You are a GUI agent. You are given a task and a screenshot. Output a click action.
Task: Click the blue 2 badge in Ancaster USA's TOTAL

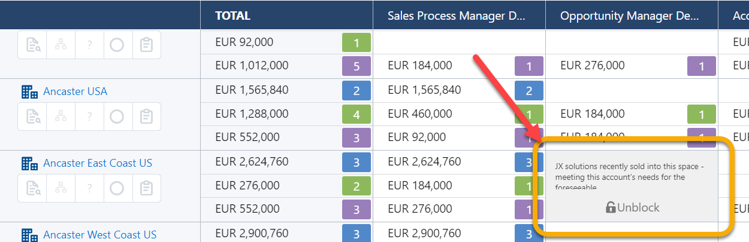tap(357, 91)
